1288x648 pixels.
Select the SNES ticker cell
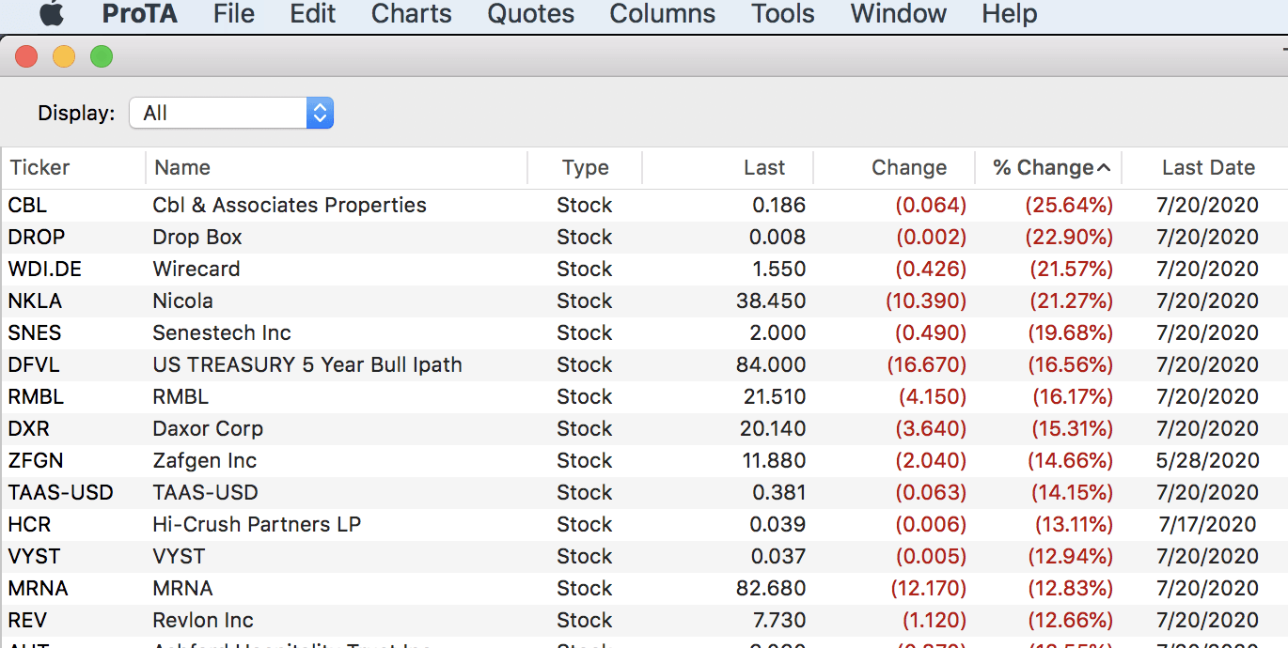(x=35, y=332)
